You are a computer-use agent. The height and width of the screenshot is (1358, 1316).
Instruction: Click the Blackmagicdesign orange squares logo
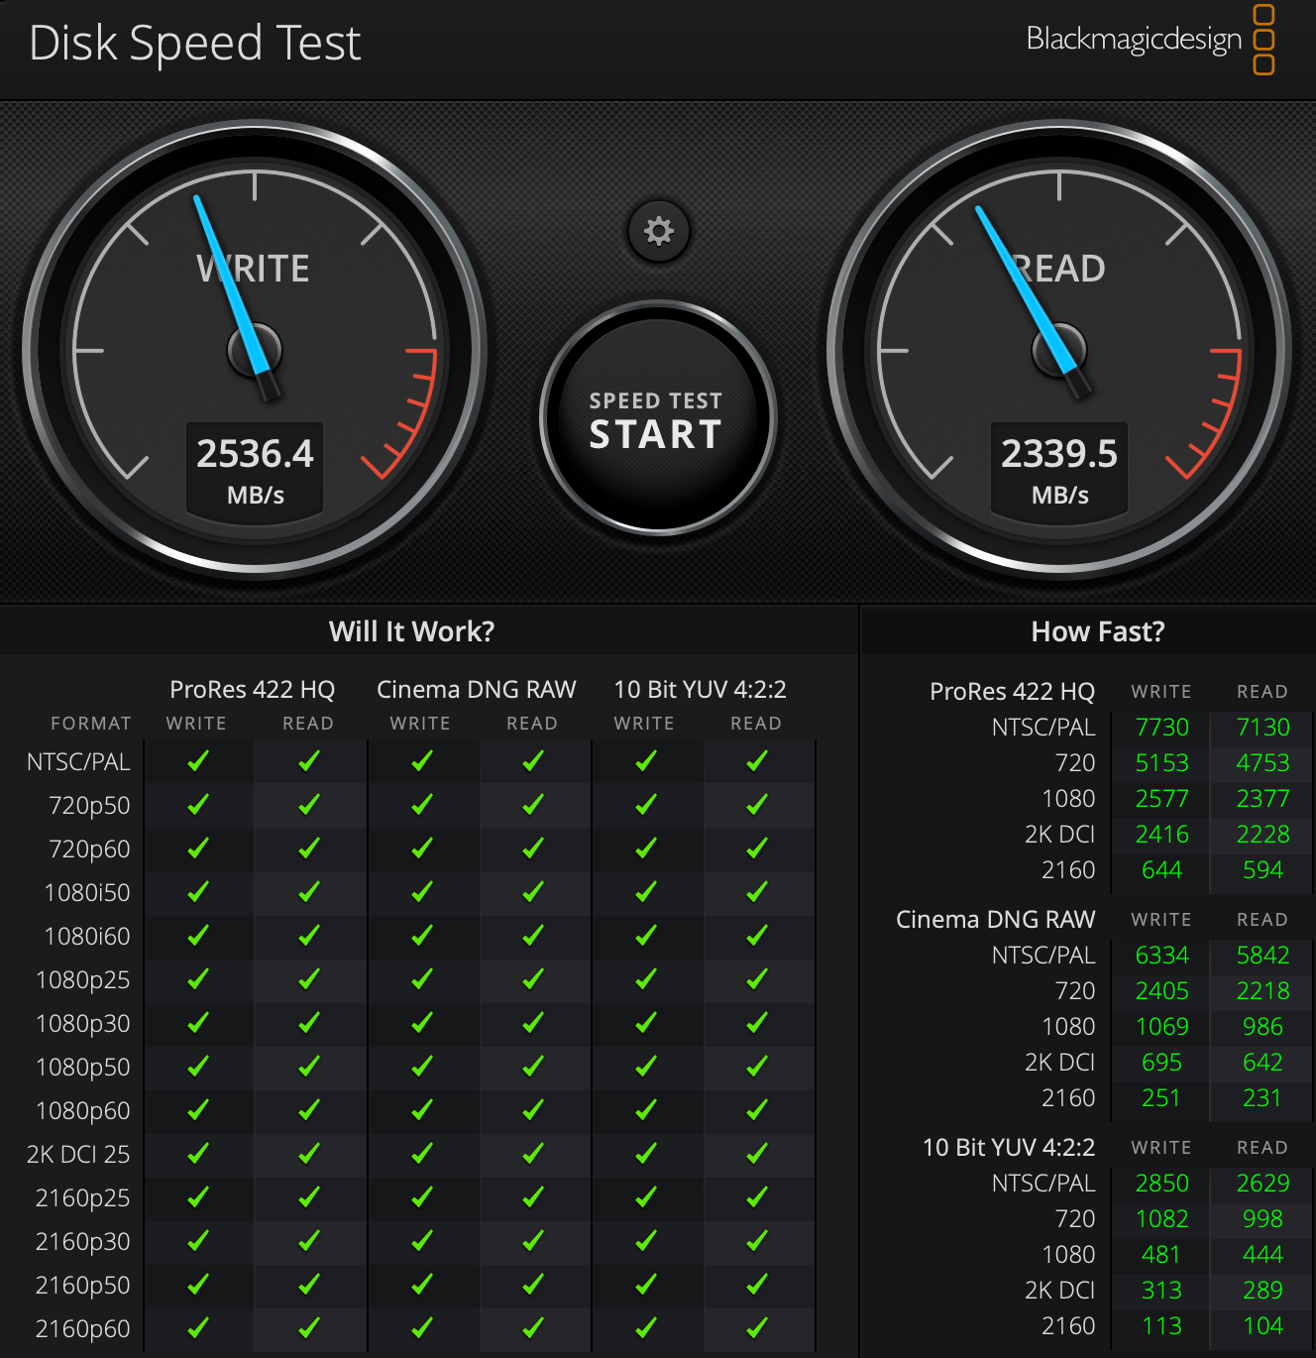[x=1263, y=40]
